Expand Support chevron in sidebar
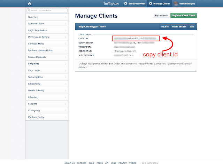 pyautogui.click(x=66, y=104)
